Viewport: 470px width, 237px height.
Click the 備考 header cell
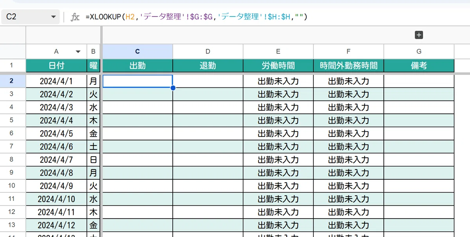419,66
